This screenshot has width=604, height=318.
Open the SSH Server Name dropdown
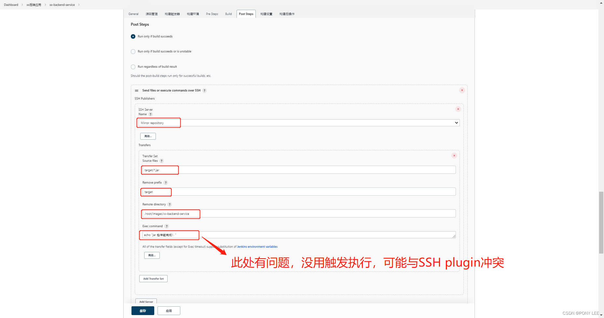299,123
